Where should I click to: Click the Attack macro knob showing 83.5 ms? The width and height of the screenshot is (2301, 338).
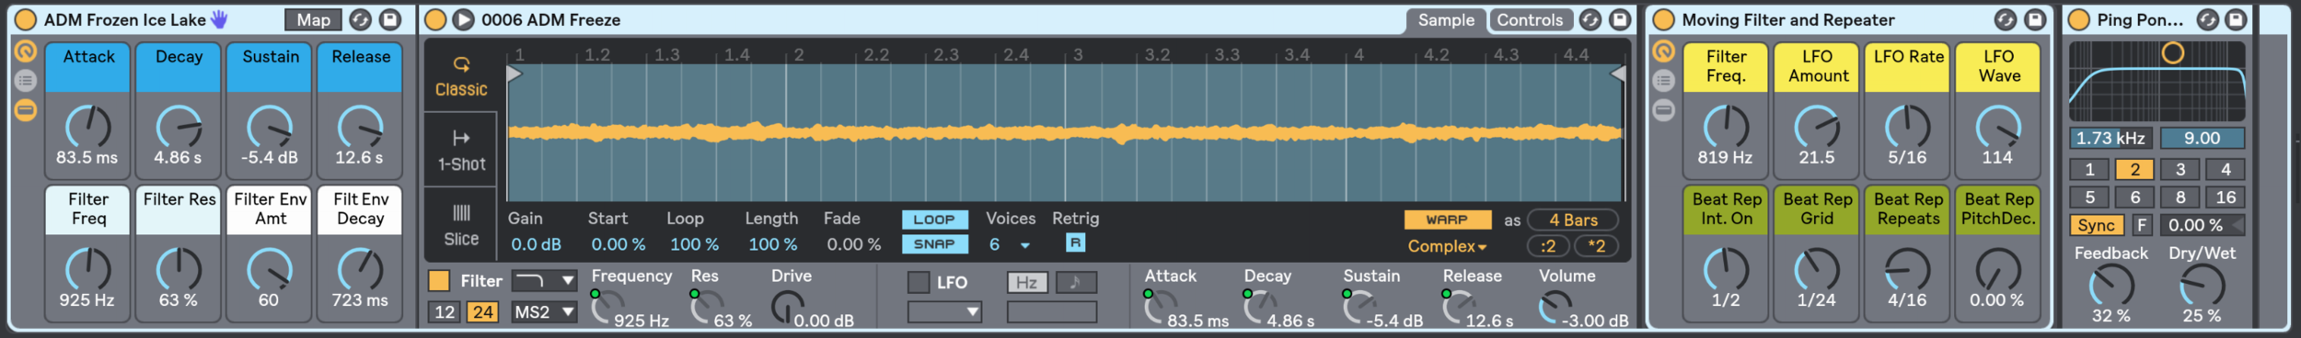pyautogui.click(x=87, y=128)
